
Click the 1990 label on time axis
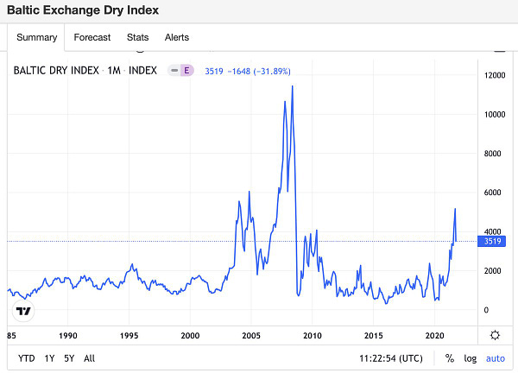point(67,336)
